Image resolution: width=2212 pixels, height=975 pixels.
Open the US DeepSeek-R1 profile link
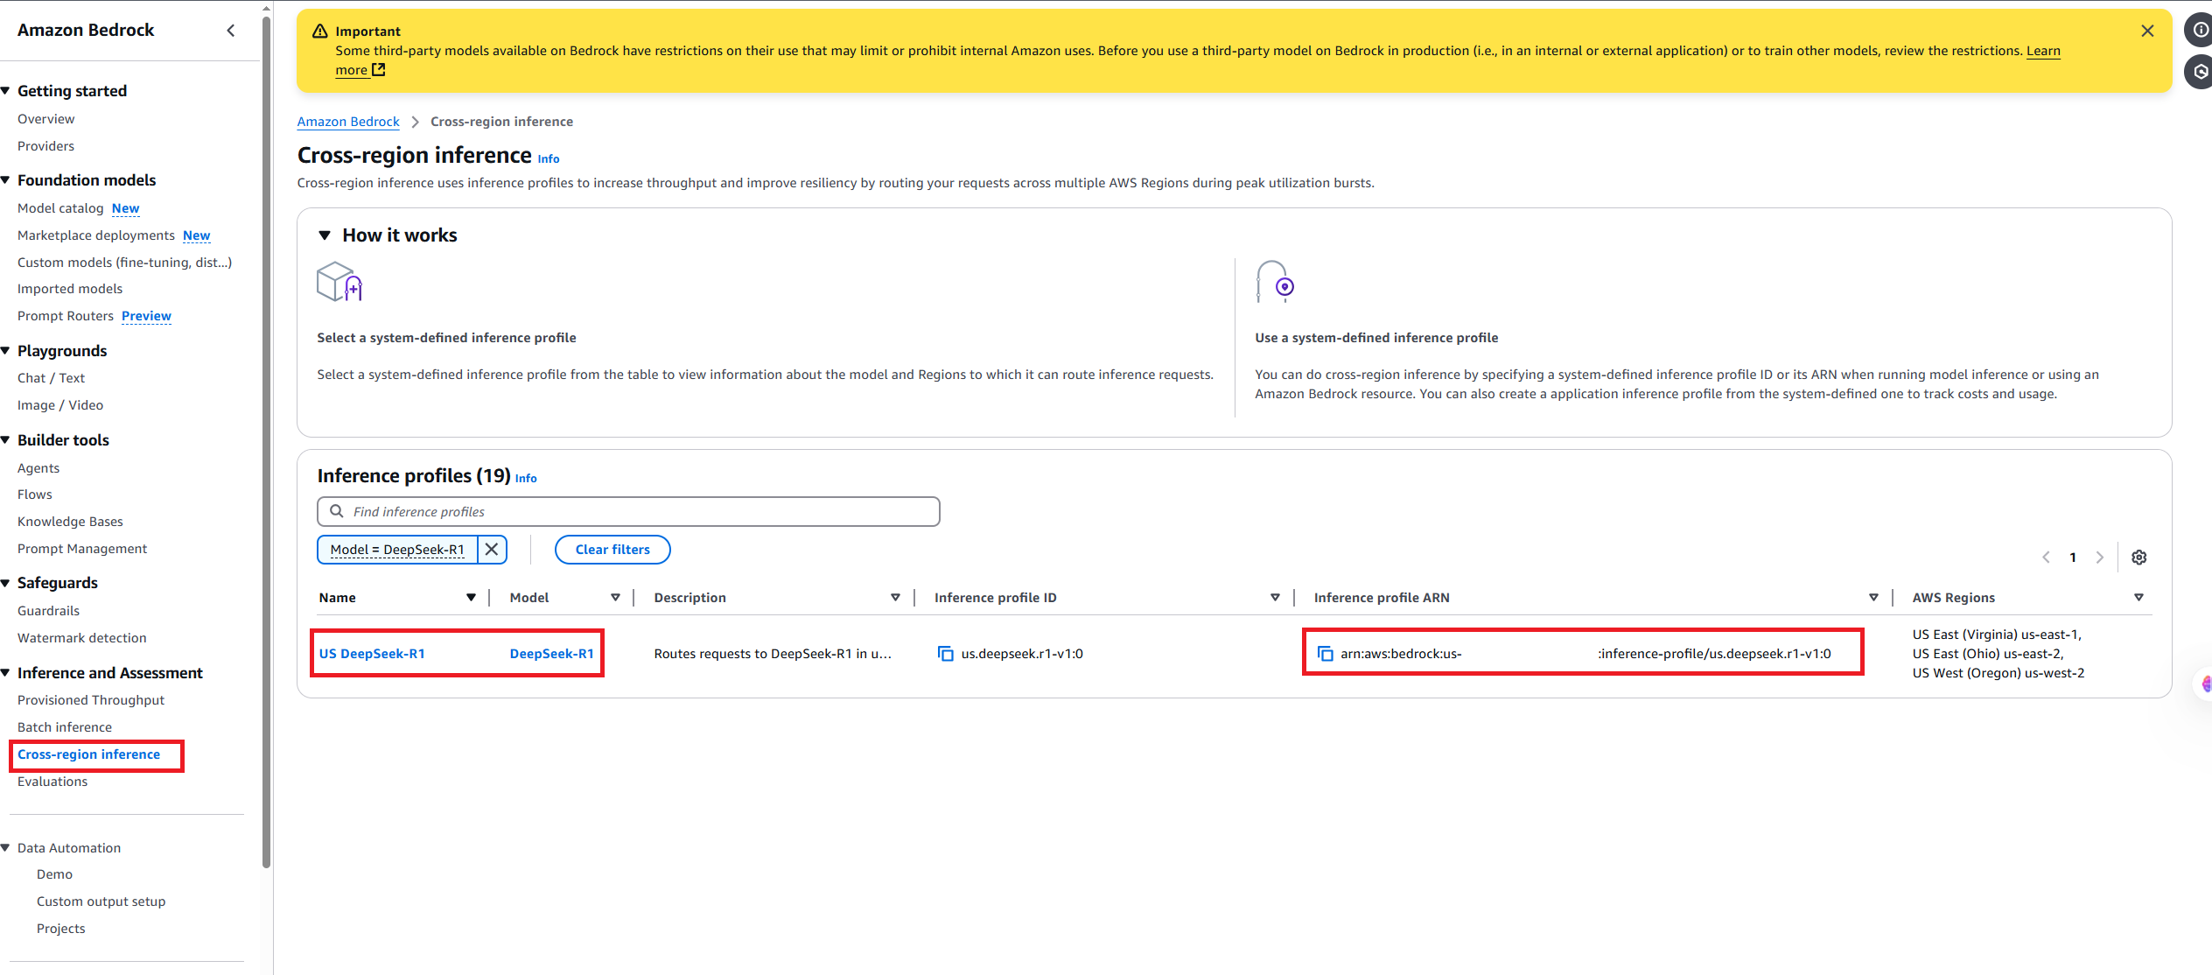coord(372,654)
